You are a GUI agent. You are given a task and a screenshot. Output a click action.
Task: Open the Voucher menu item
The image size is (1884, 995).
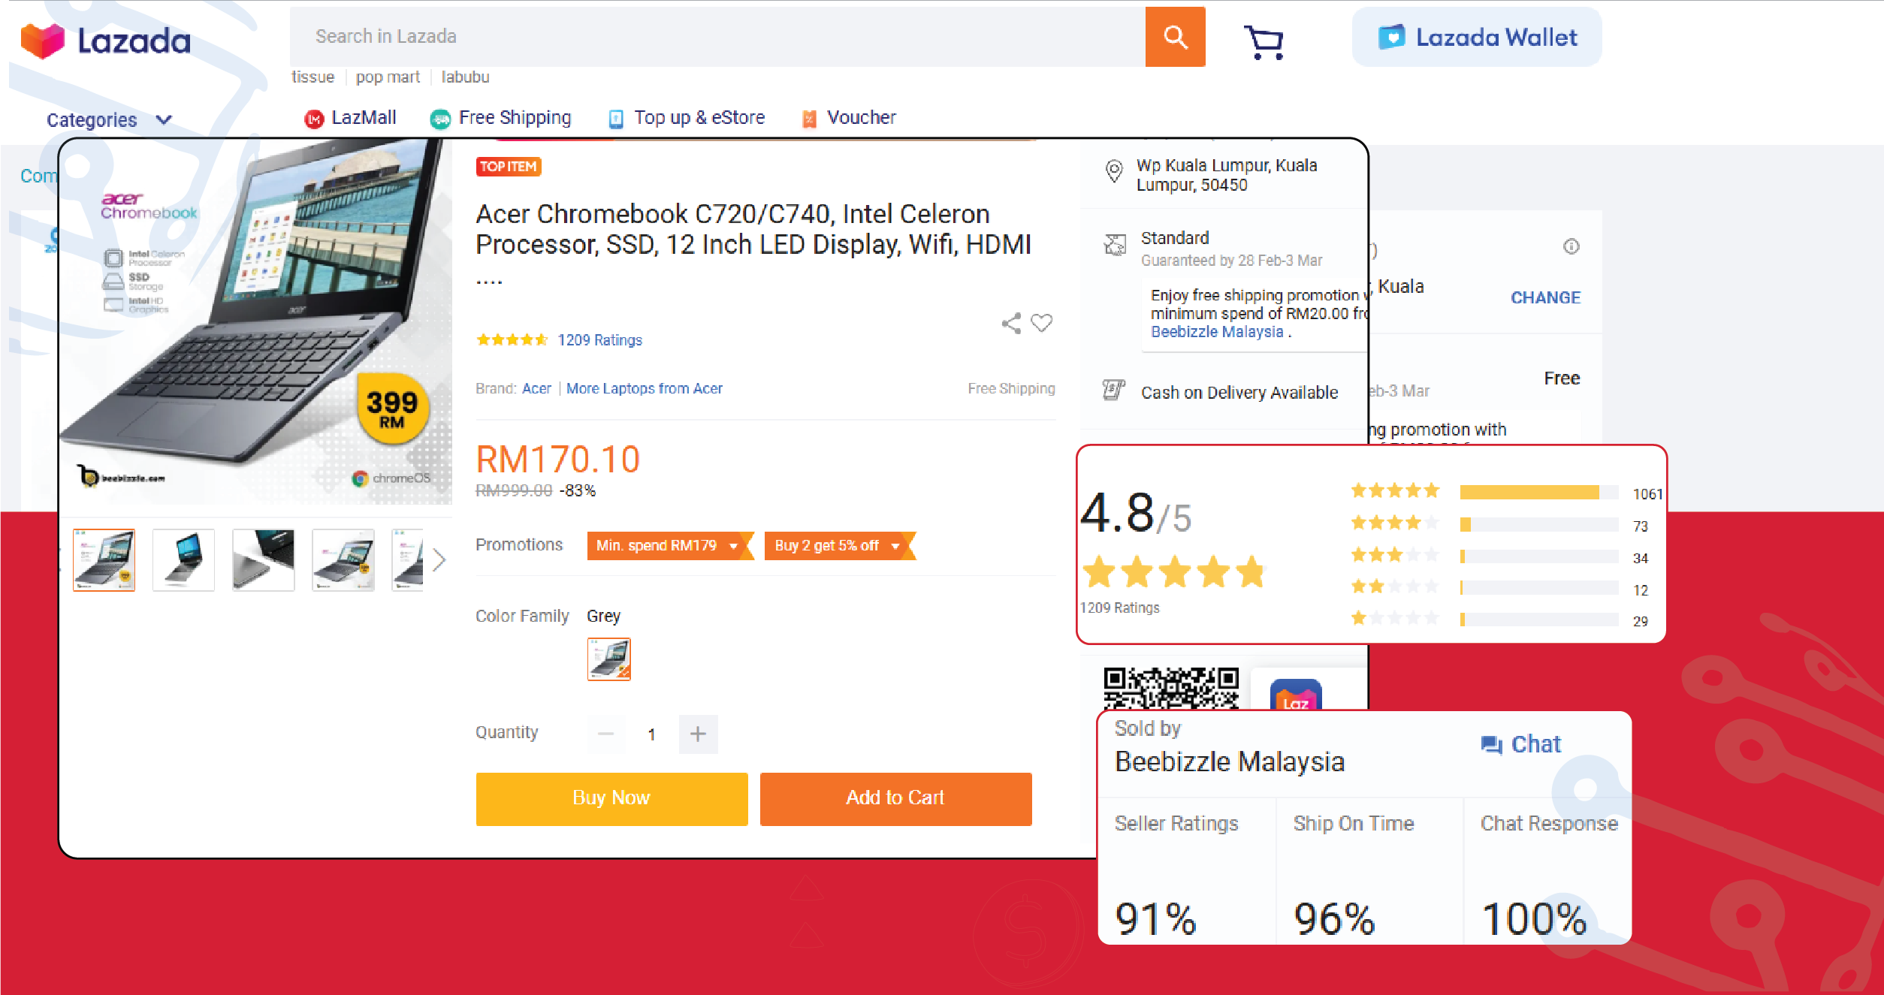[850, 118]
